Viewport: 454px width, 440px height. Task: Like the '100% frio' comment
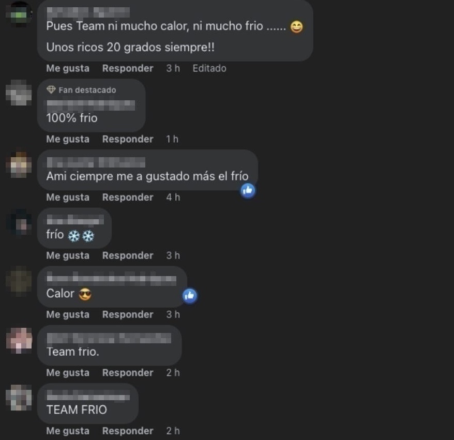68,139
